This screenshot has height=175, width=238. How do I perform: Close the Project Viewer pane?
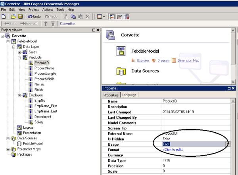(98, 30)
